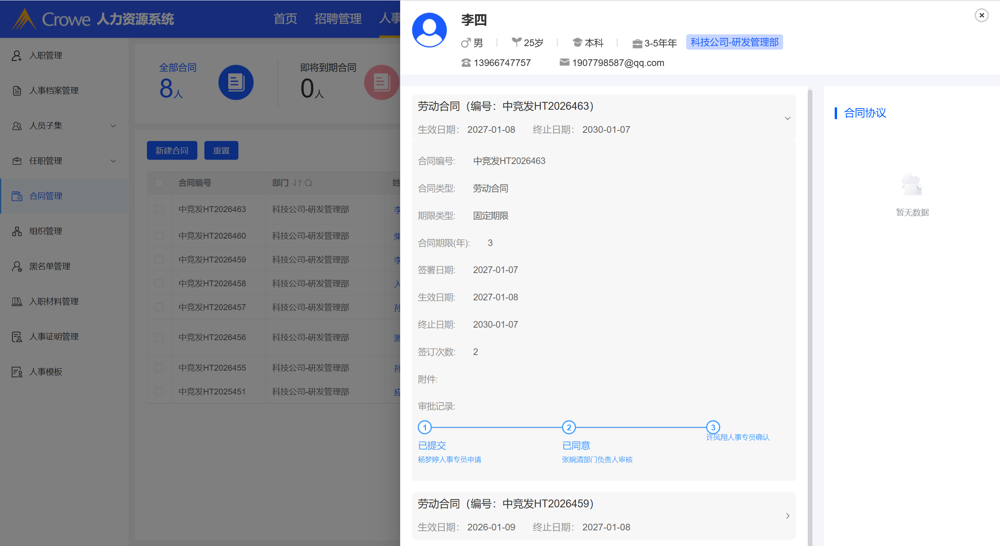Expand the 人员子集 sidebar submenu
1000x546 pixels.
(113, 126)
